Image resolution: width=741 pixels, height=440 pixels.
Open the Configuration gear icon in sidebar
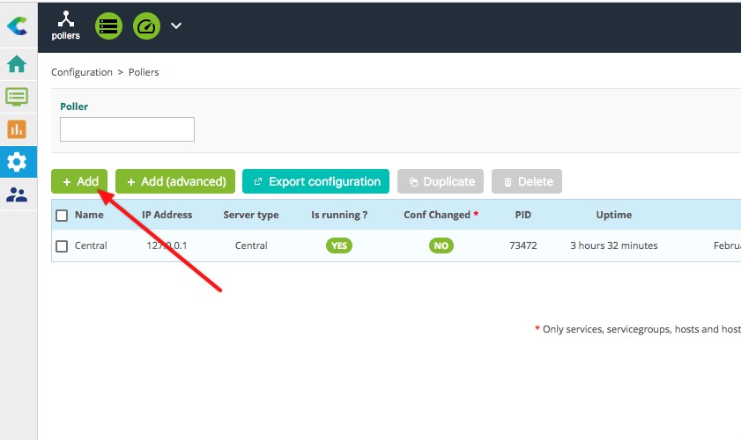coord(18,162)
